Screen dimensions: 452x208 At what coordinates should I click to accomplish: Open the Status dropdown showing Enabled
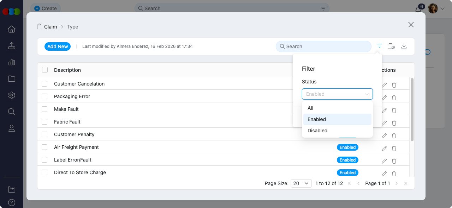pos(337,94)
